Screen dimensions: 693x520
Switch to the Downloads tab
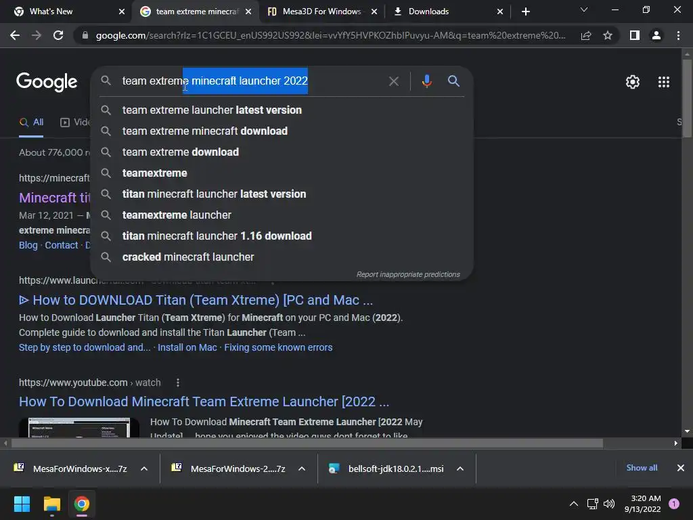click(x=447, y=12)
